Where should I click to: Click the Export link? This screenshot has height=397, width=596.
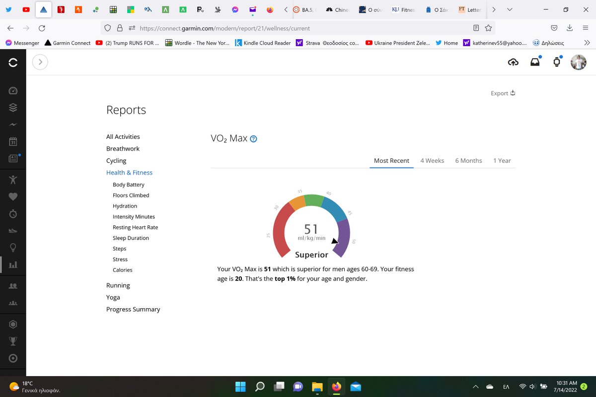coord(503,93)
